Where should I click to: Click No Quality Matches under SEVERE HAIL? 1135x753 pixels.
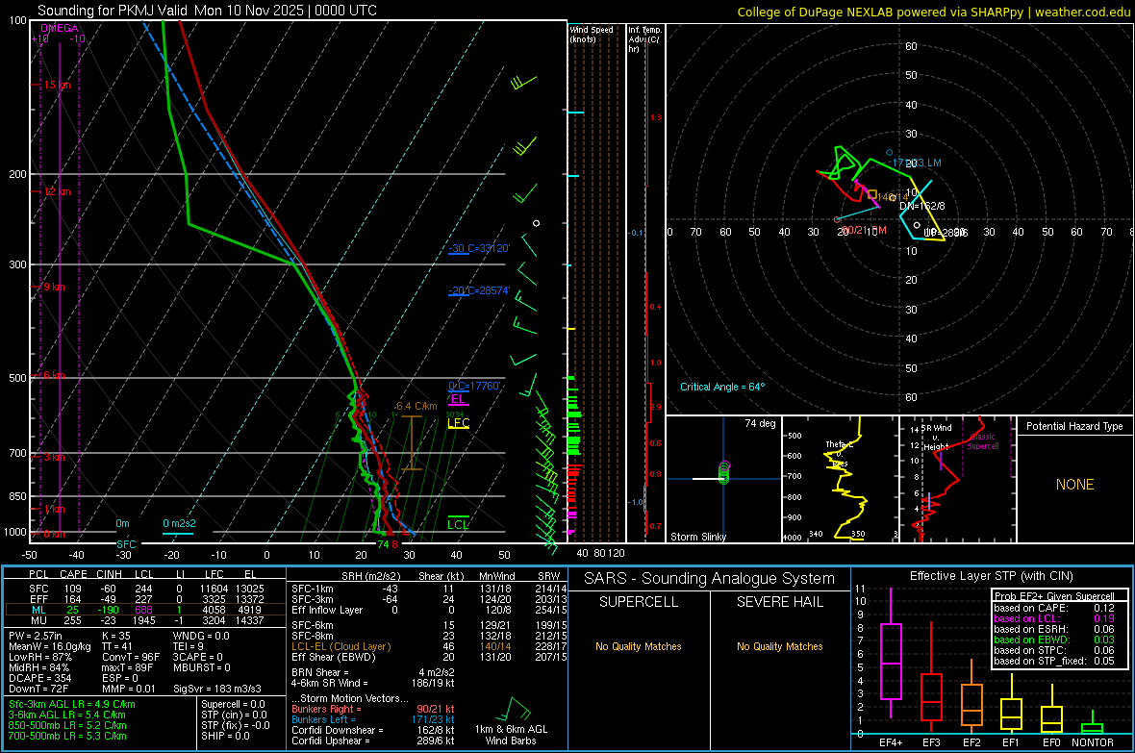[779, 646]
